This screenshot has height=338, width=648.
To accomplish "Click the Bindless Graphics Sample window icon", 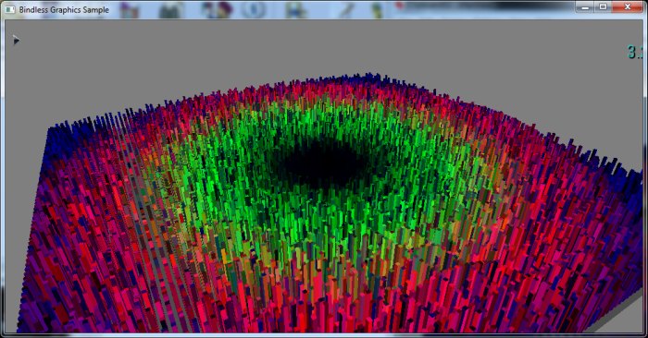I will click(x=10, y=9).
